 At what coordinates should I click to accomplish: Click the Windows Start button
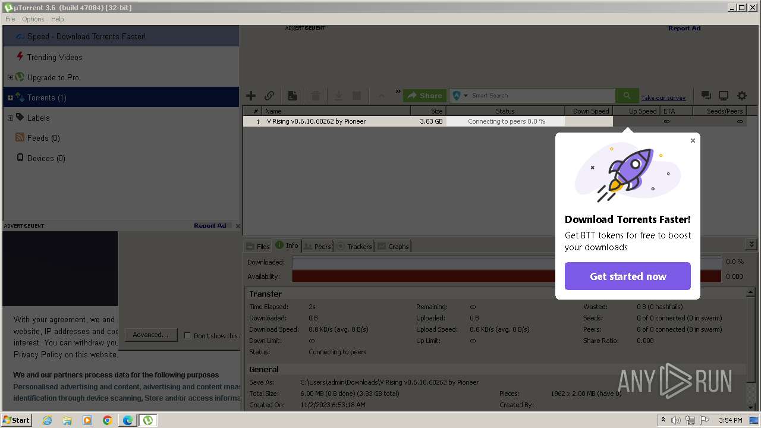pos(17,420)
